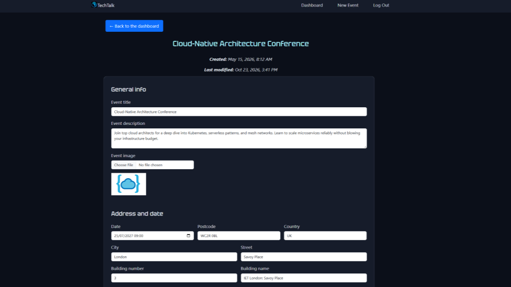Image resolution: width=511 pixels, height=287 pixels.
Task: Edit the Postcode field
Action: pyautogui.click(x=238, y=236)
